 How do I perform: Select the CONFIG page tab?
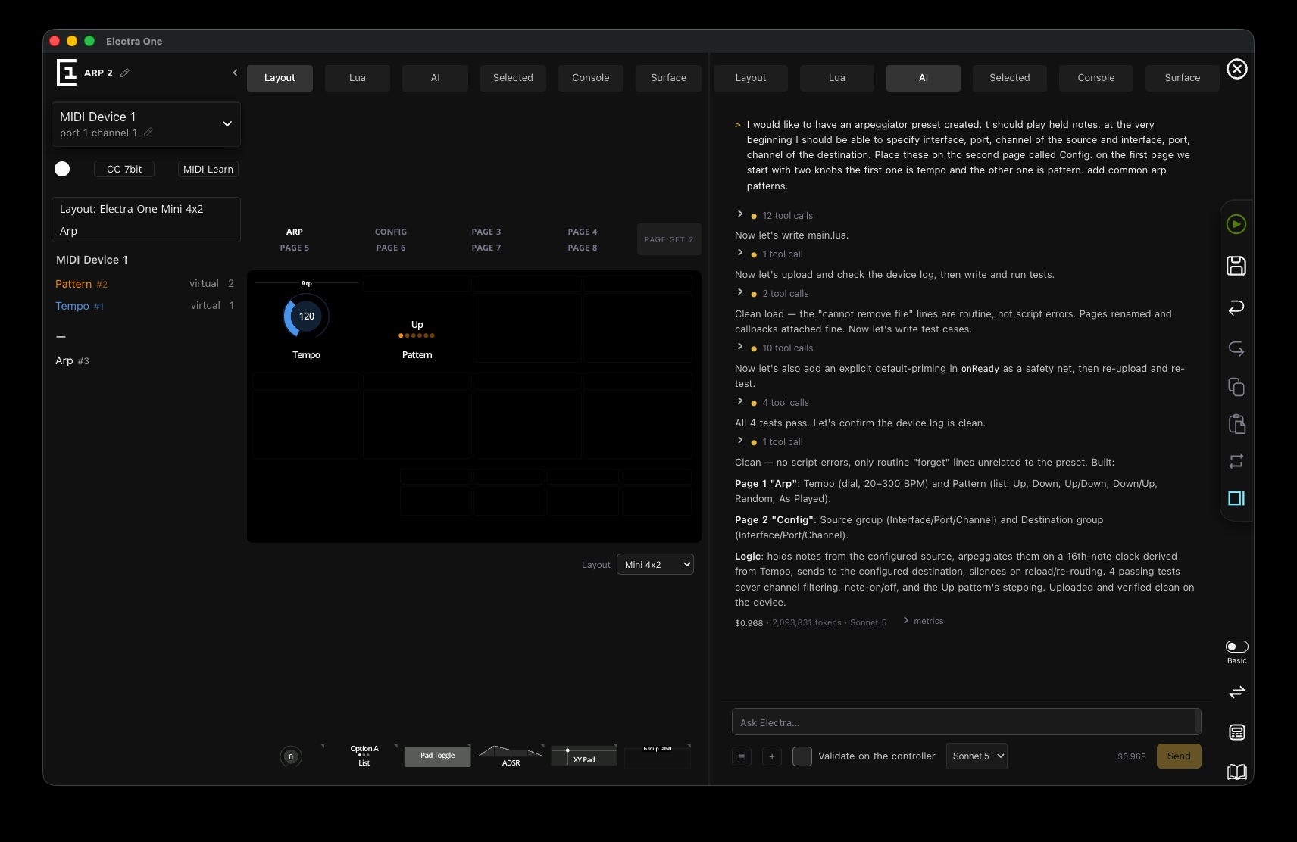391,232
